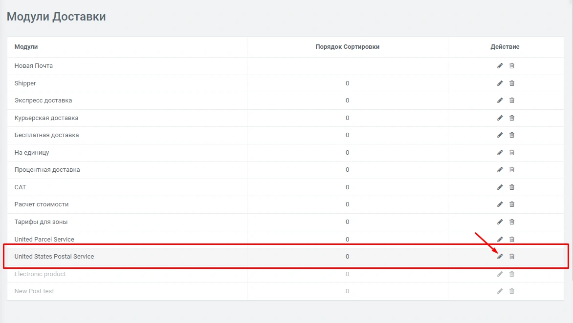
Task: Edit the Процентная доставка module
Action: [500, 170]
